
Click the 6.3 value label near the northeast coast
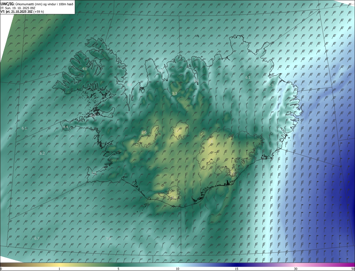[271, 85]
